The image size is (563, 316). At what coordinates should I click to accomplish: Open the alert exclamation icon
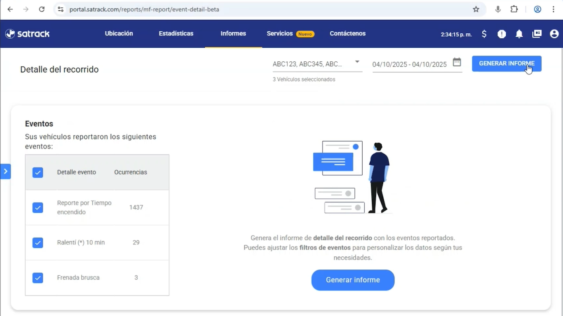(x=502, y=34)
